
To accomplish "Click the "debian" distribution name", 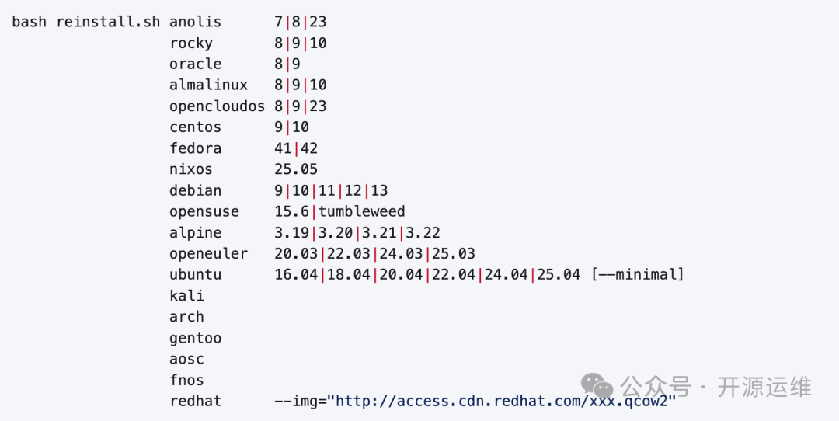I will (195, 190).
